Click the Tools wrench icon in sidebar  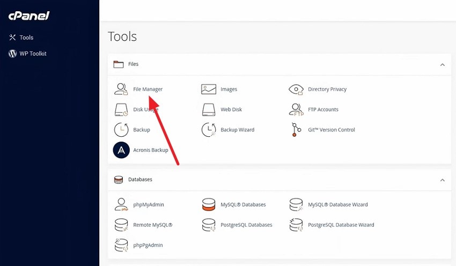coord(12,37)
